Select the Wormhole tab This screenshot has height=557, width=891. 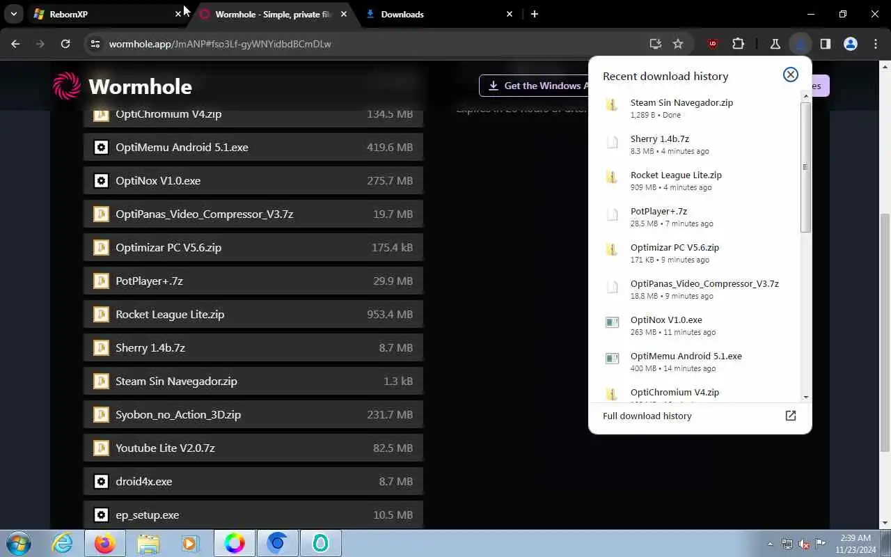[274, 14]
